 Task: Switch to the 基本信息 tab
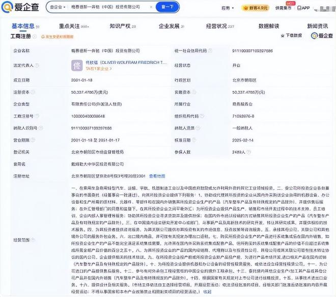point(25,26)
